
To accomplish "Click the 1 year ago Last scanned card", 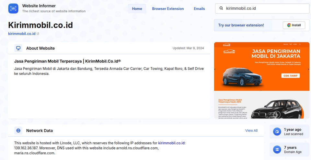I will coord(289,132).
